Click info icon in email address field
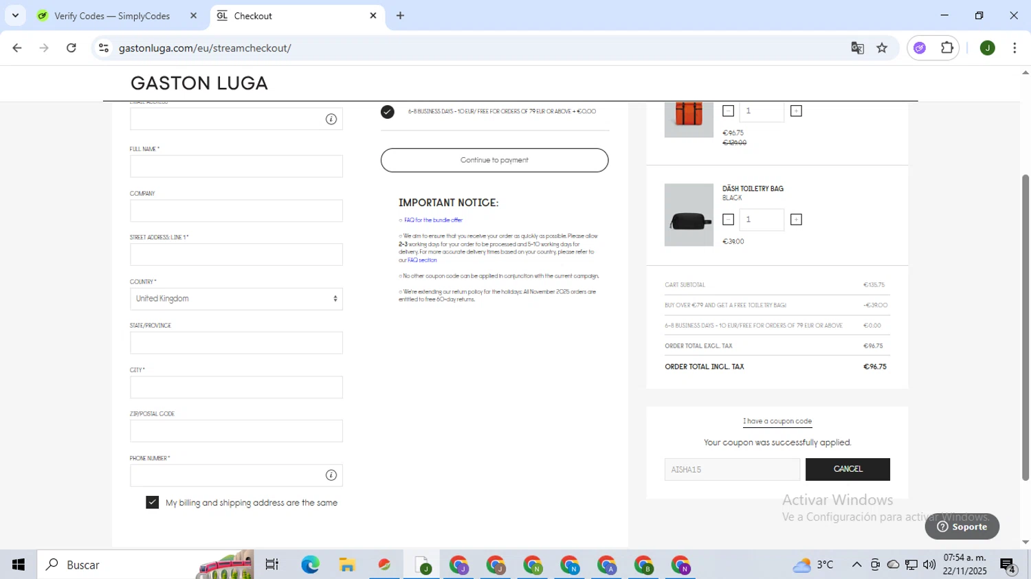Screen dimensions: 1031x579 click(x=331, y=120)
